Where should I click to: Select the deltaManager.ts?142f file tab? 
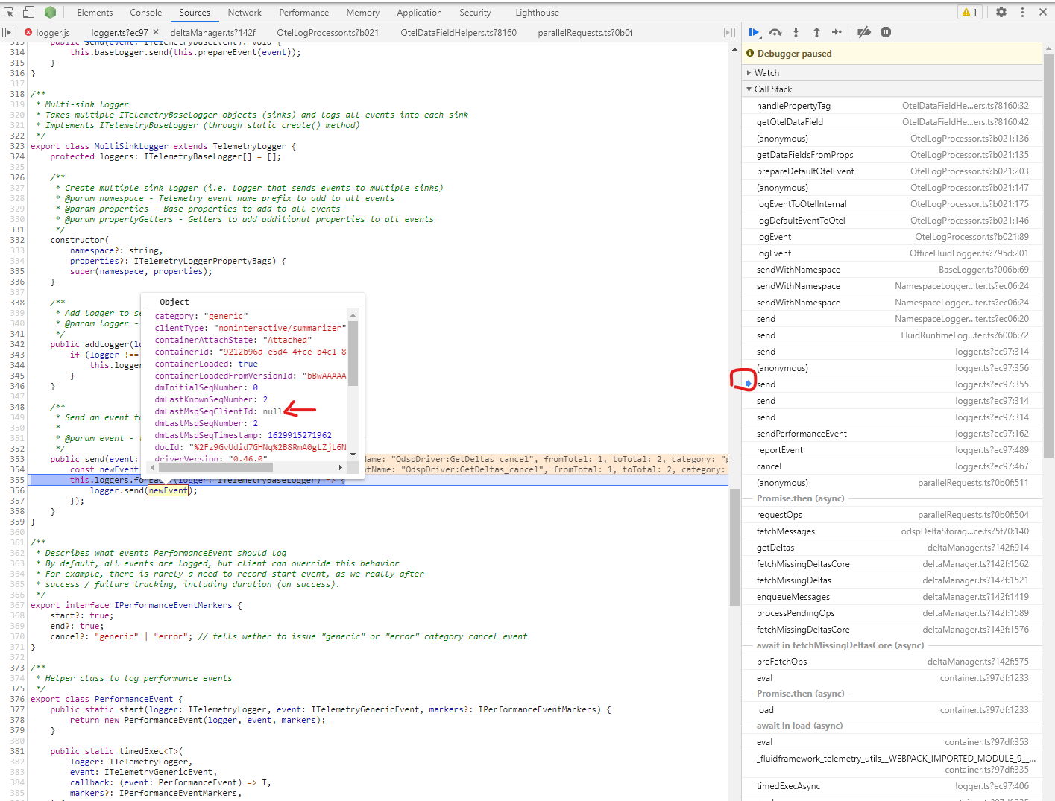click(x=214, y=32)
